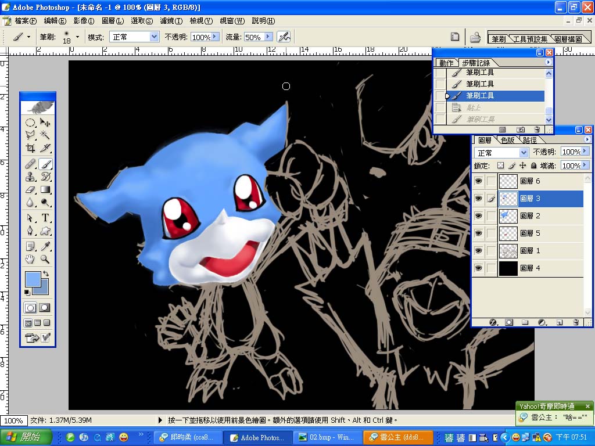The width and height of the screenshot is (595, 446).
Task: Toggle visibility of 圖層 5
Action: pos(479,233)
